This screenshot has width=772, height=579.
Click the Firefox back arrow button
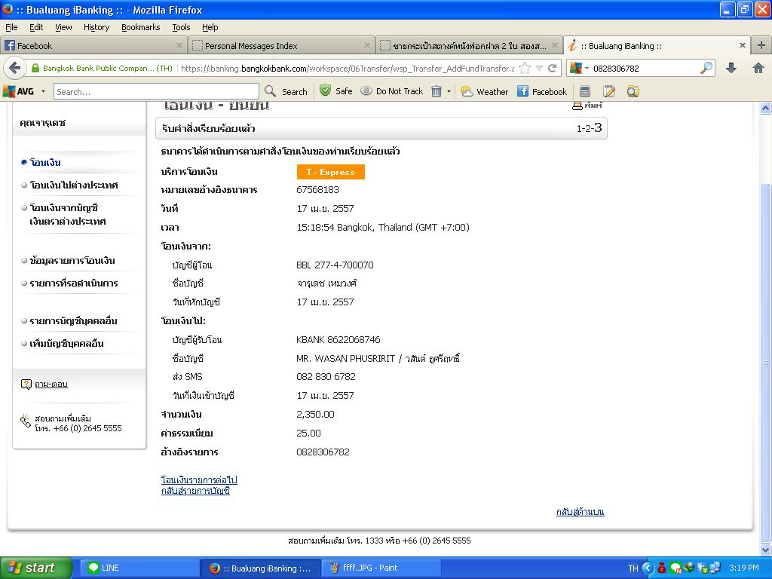click(15, 68)
